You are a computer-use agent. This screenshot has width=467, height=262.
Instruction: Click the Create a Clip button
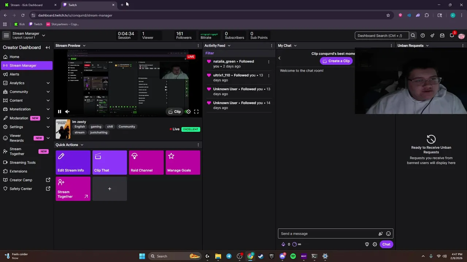click(x=336, y=61)
